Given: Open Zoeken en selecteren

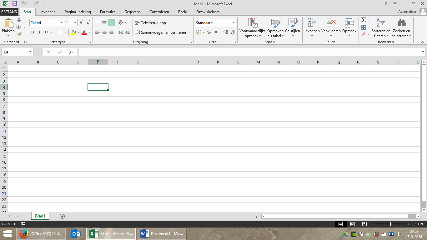Looking at the screenshot, I should click(401, 28).
